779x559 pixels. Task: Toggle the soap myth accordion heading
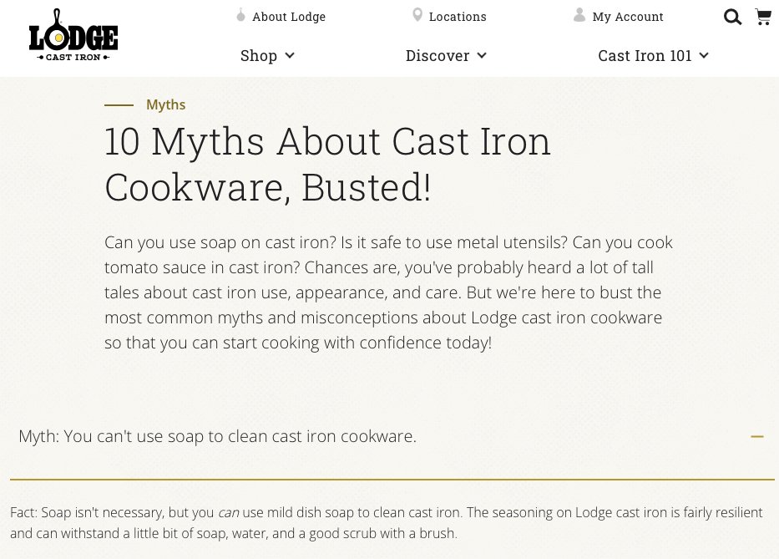pos(217,436)
